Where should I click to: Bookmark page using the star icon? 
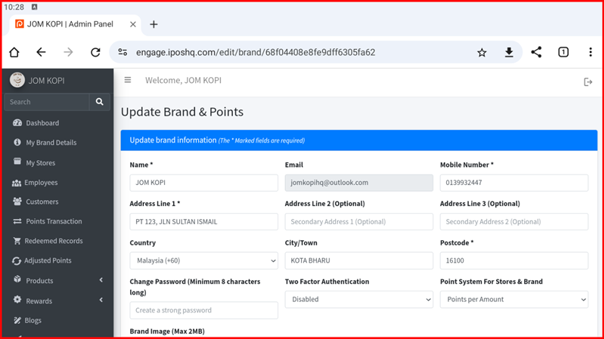tap(482, 52)
